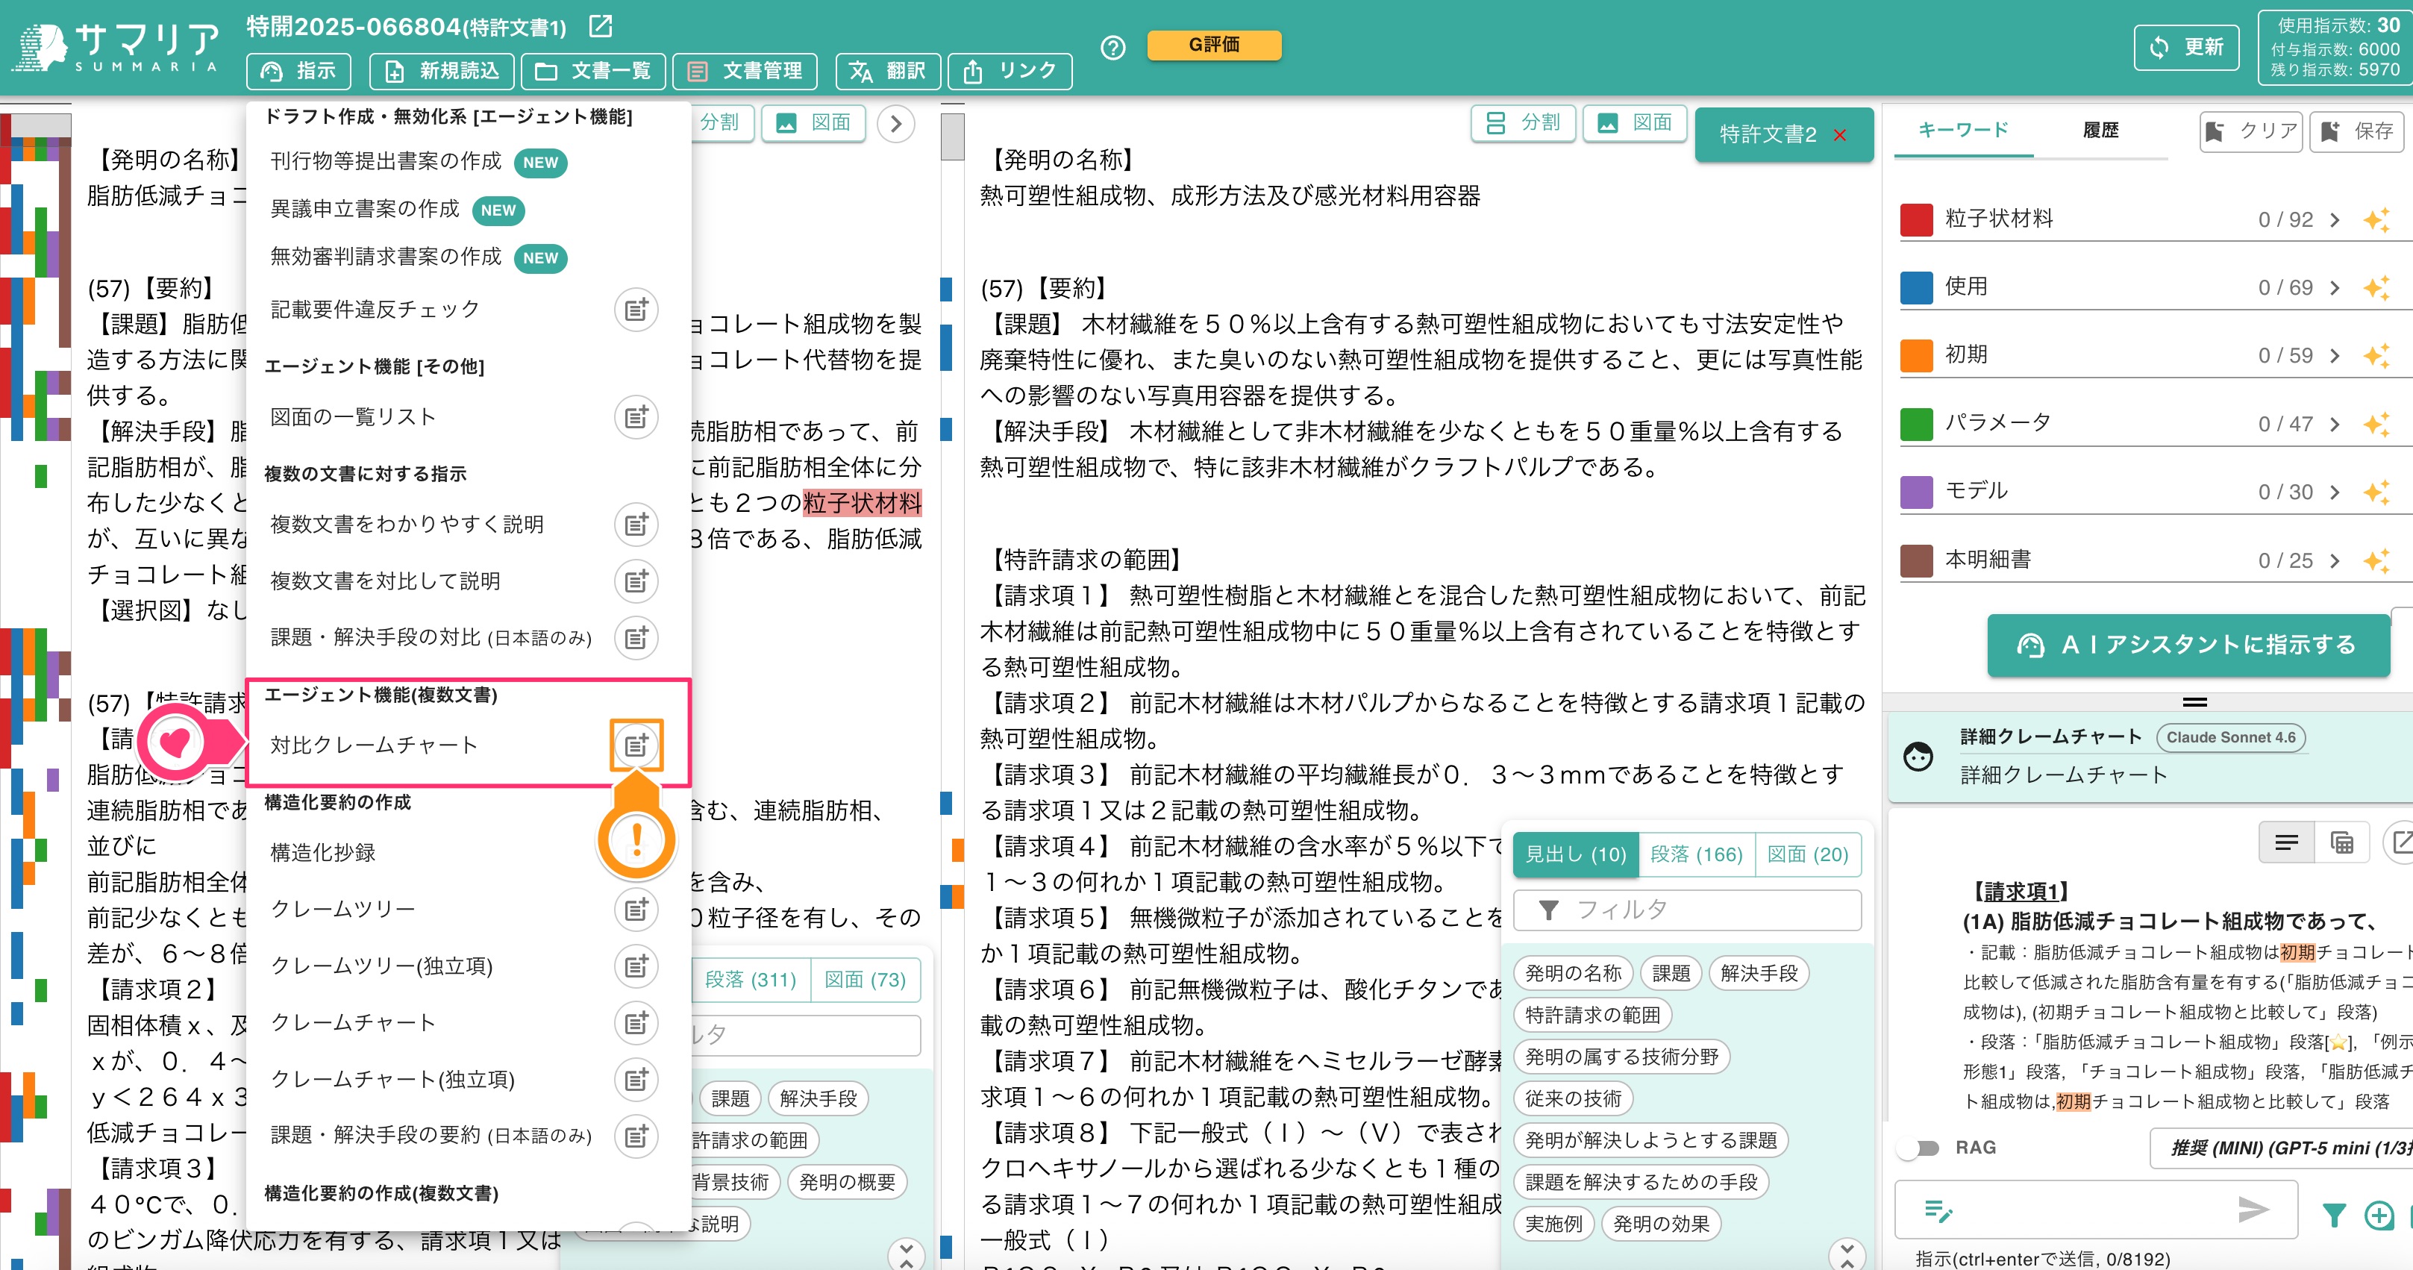
Task: Click the 更新 refresh button
Action: click(2186, 48)
